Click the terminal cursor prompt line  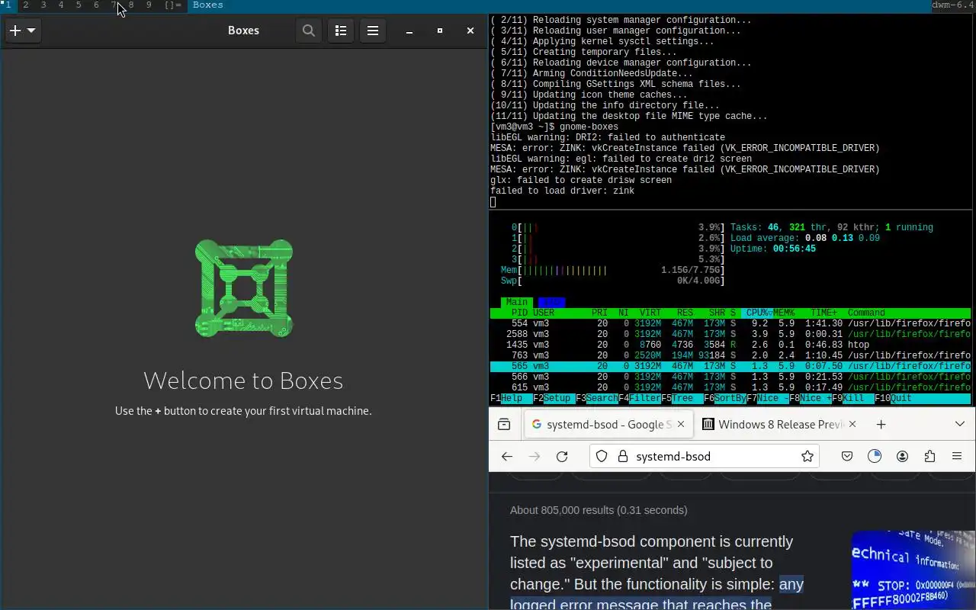point(493,202)
